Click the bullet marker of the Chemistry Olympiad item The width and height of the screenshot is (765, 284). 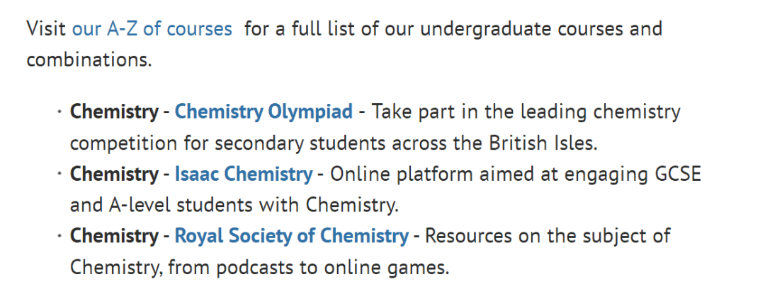pyautogui.click(x=59, y=112)
